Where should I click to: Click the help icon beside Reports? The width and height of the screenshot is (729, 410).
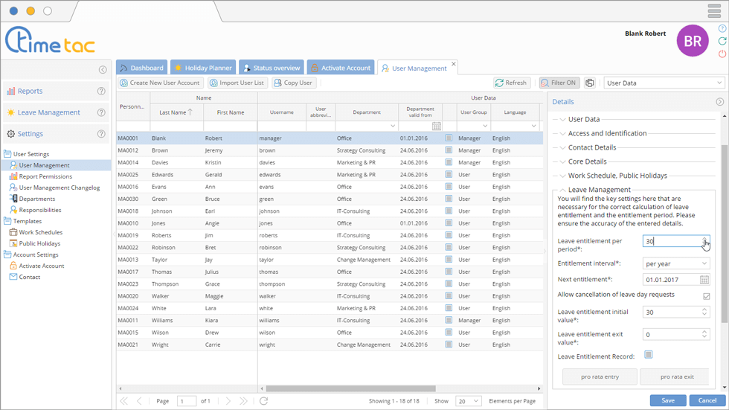coord(102,92)
